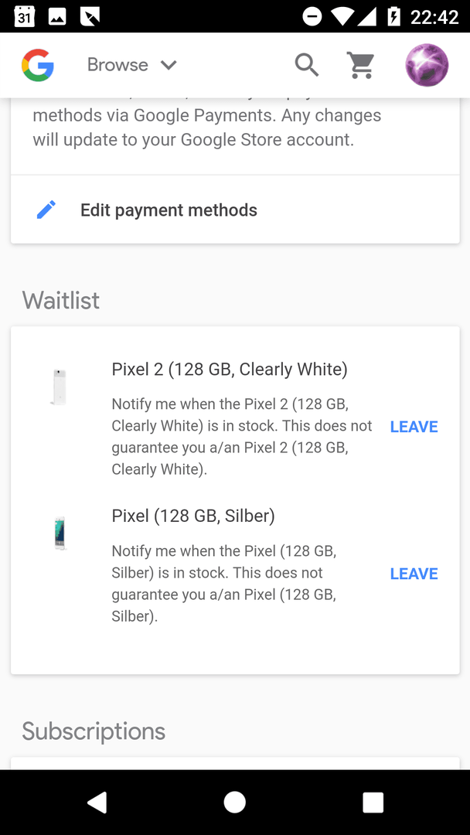Select the Pixel 2 (128 GB, Clearly White) title
This screenshot has width=470, height=835.
pos(230,369)
